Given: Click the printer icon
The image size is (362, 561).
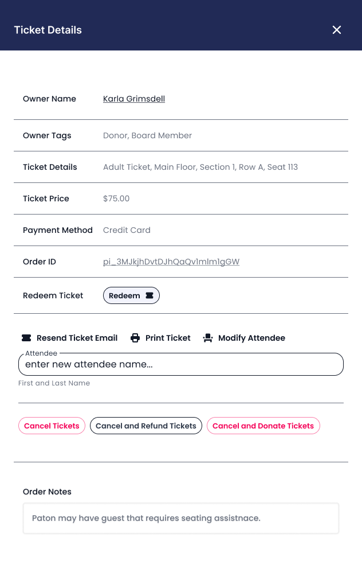Looking at the screenshot, I should [x=135, y=338].
